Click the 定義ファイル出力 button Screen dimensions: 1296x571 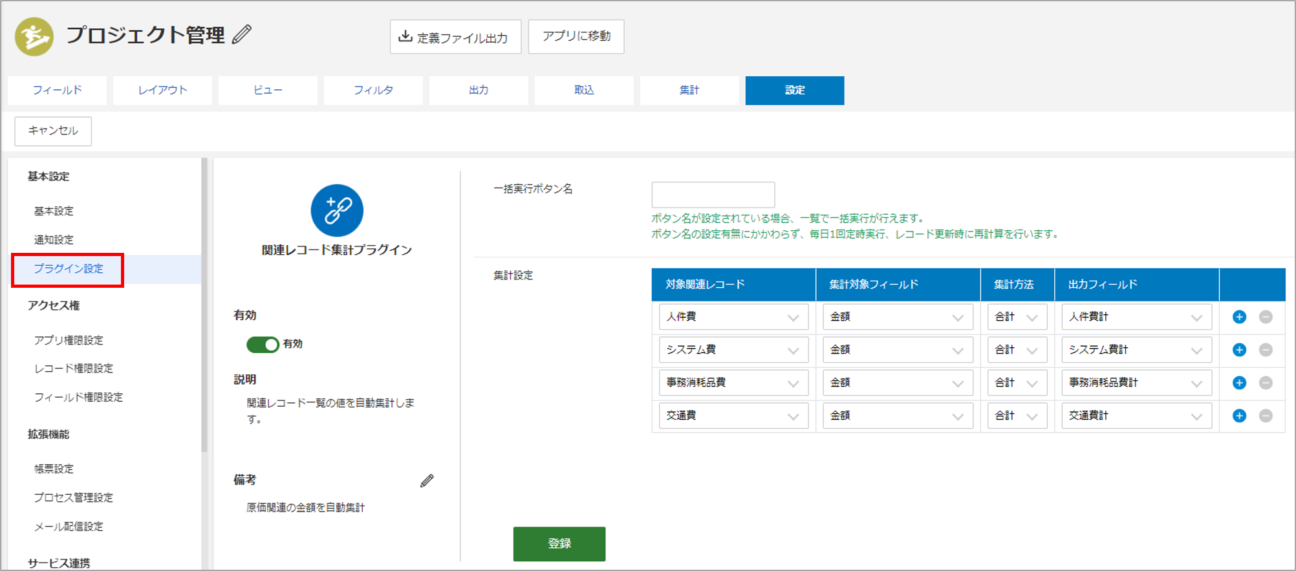pyautogui.click(x=455, y=37)
